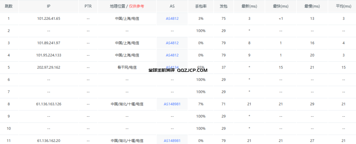Click the IP column header
Screen dimensions: 356x144
pyautogui.click(x=49, y=6)
